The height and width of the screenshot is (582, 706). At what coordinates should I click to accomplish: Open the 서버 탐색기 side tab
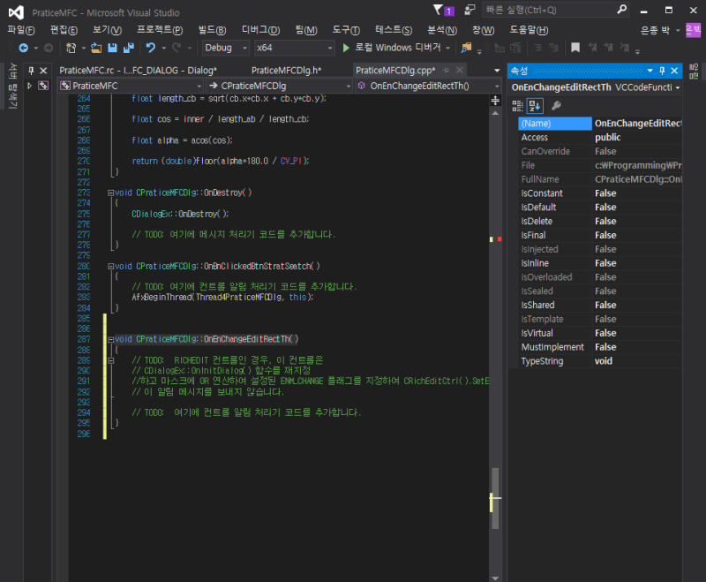pyautogui.click(x=13, y=86)
